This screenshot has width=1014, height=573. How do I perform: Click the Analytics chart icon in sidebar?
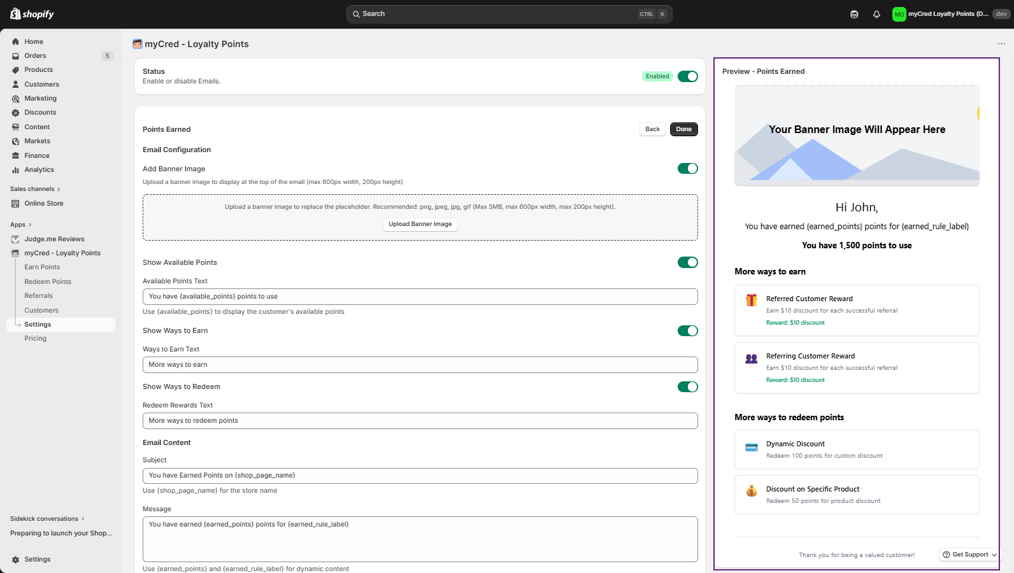(x=16, y=170)
